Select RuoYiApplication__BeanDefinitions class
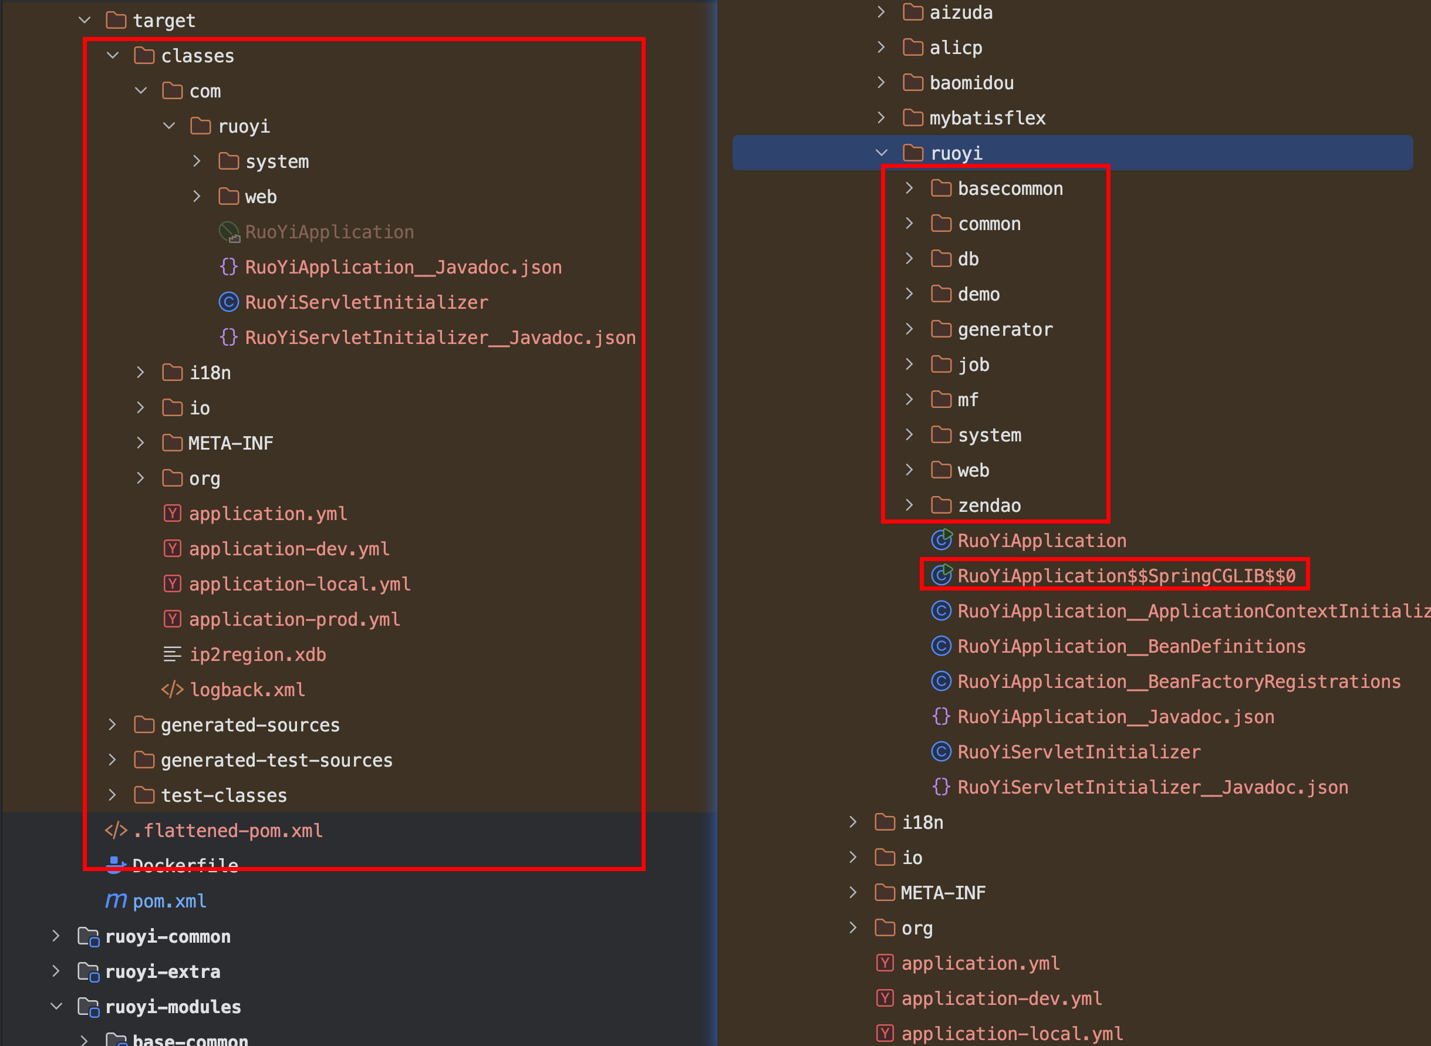Image resolution: width=1431 pixels, height=1046 pixels. 1131,646
